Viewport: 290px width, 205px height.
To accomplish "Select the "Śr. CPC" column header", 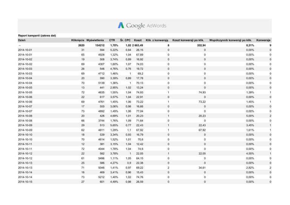I will (x=125, y=40).
